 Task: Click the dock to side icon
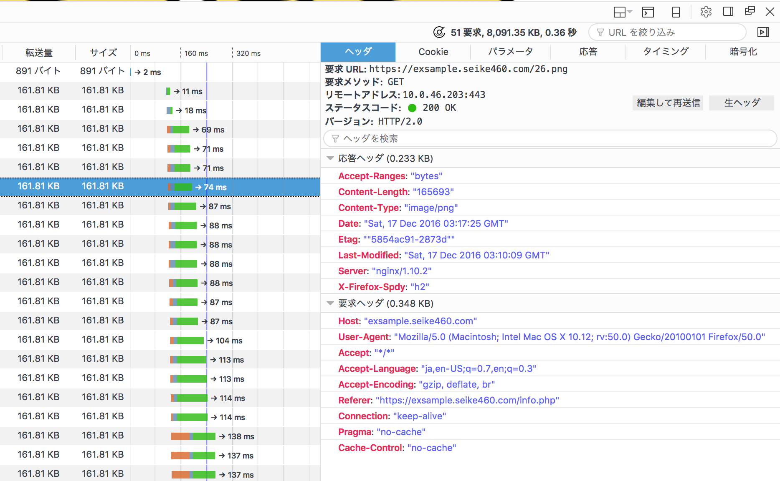(x=728, y=11)
